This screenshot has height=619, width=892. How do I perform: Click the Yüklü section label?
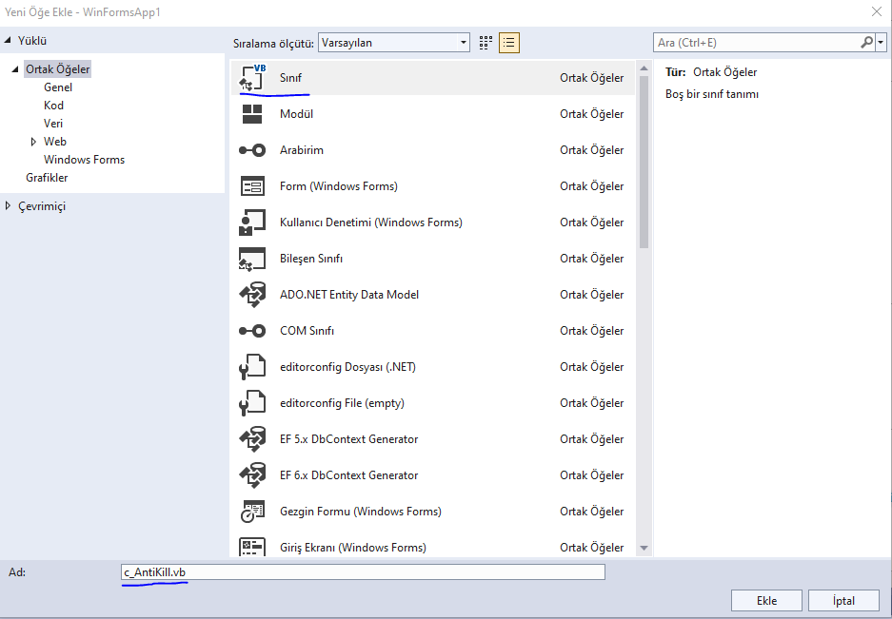(32, 41)
